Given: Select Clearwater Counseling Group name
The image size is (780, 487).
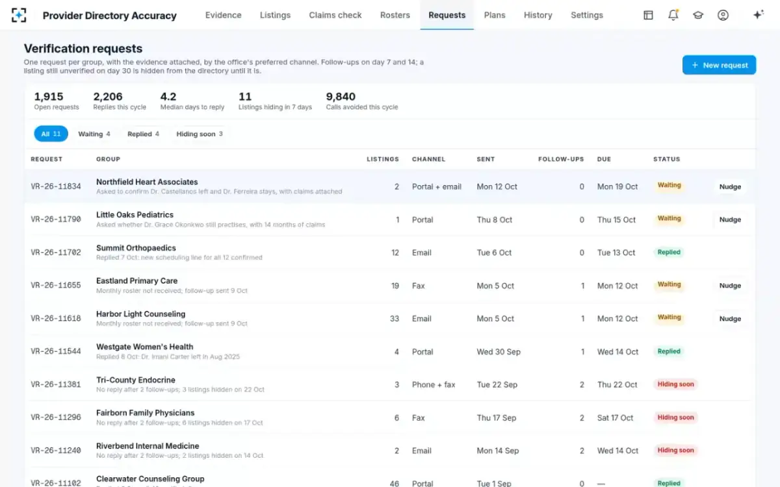Looking at the screenshot, I should coord(150,479).
